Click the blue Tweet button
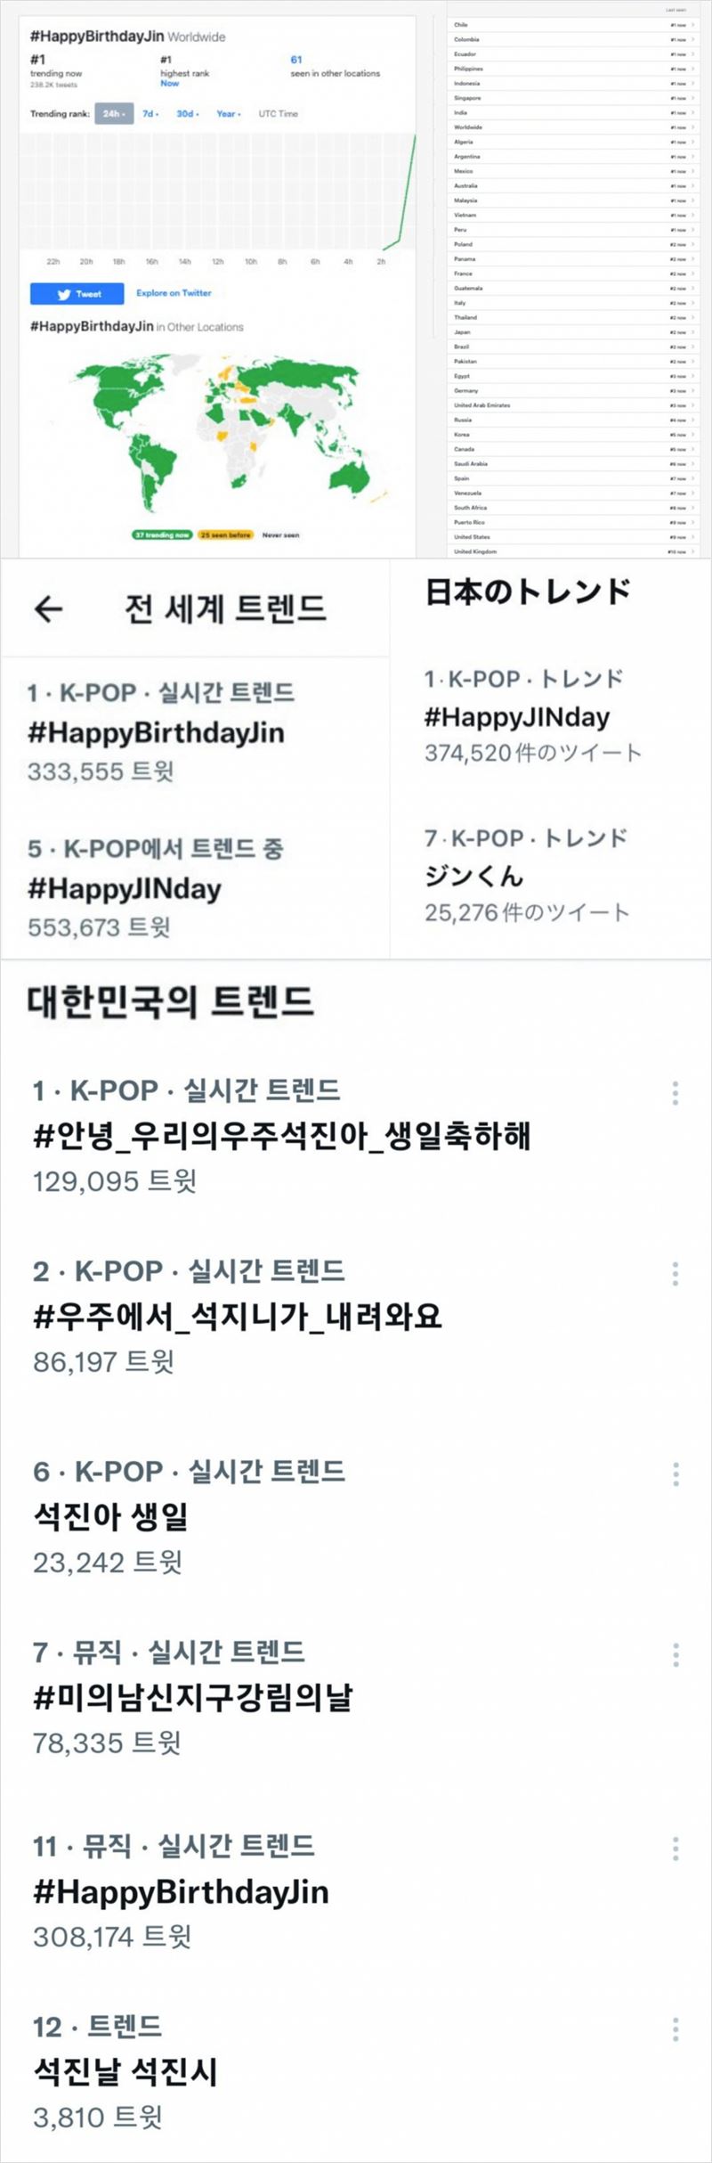The height and width of the screenshot is (2163, 712). [77, 294]
